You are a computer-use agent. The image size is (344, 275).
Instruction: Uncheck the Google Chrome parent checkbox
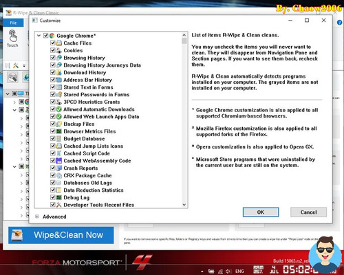45,36
